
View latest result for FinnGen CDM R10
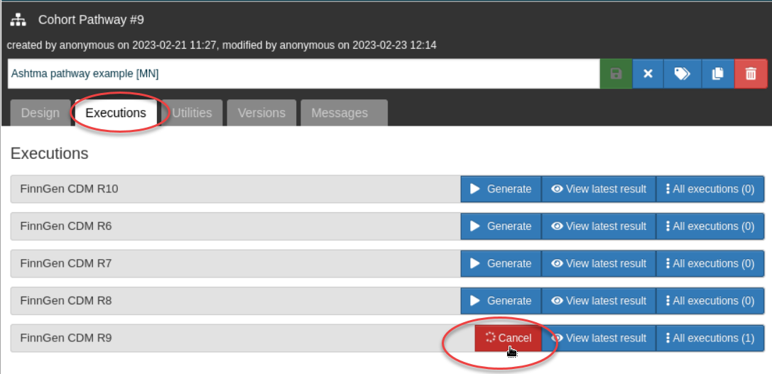coord(599,189)
